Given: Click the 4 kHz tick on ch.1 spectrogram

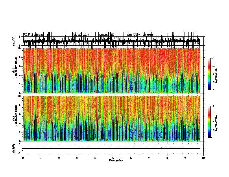Looking at the screenshot, I should pos(20,75).
